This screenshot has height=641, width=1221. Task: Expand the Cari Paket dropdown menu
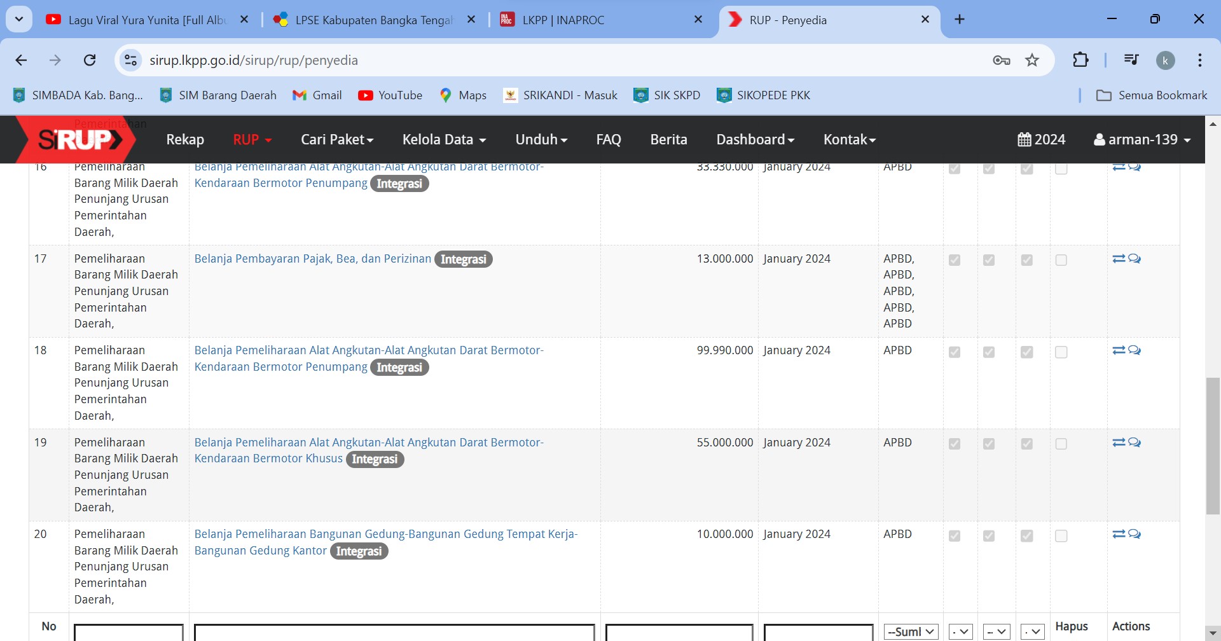(336, 139)
